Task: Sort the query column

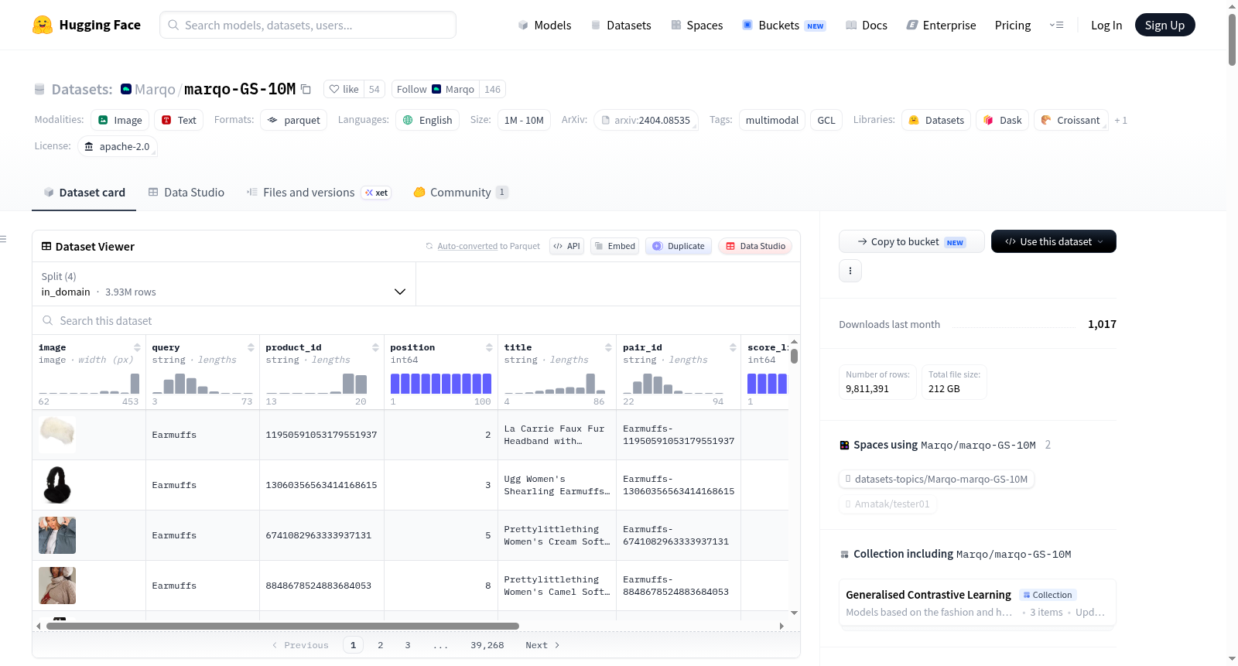Action: (x=251, y=347)
